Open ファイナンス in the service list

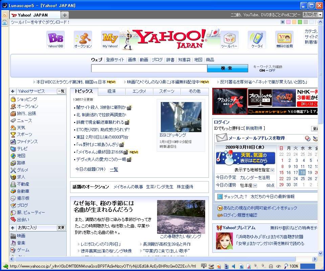point(27,142)
